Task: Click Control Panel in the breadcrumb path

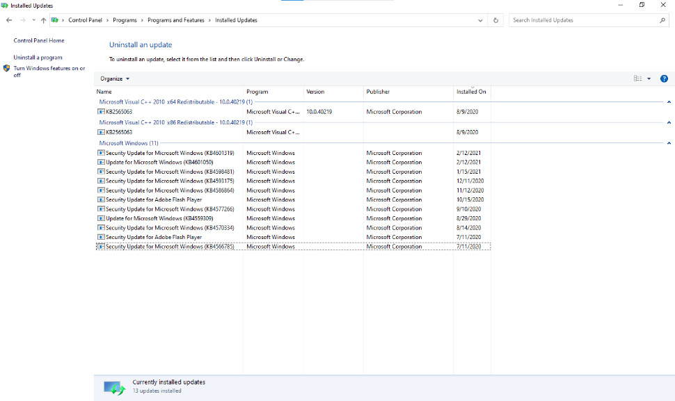Action: 85,20
